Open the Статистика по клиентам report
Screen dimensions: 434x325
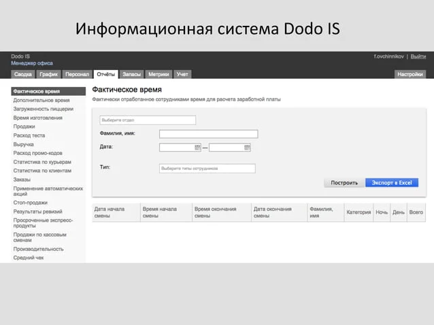pos(42,171)
